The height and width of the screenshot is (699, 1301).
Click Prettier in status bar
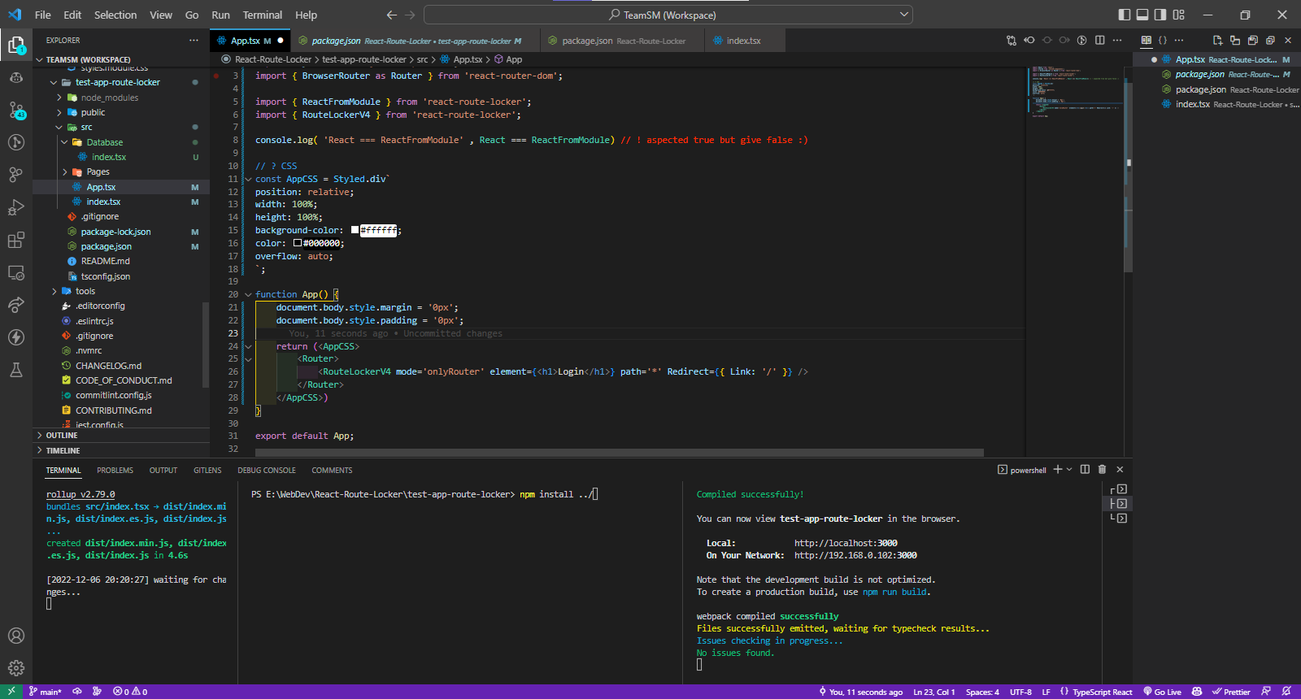tap(1231, 692)
